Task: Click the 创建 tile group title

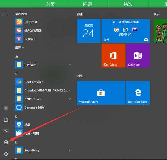Action: point(80,14)
